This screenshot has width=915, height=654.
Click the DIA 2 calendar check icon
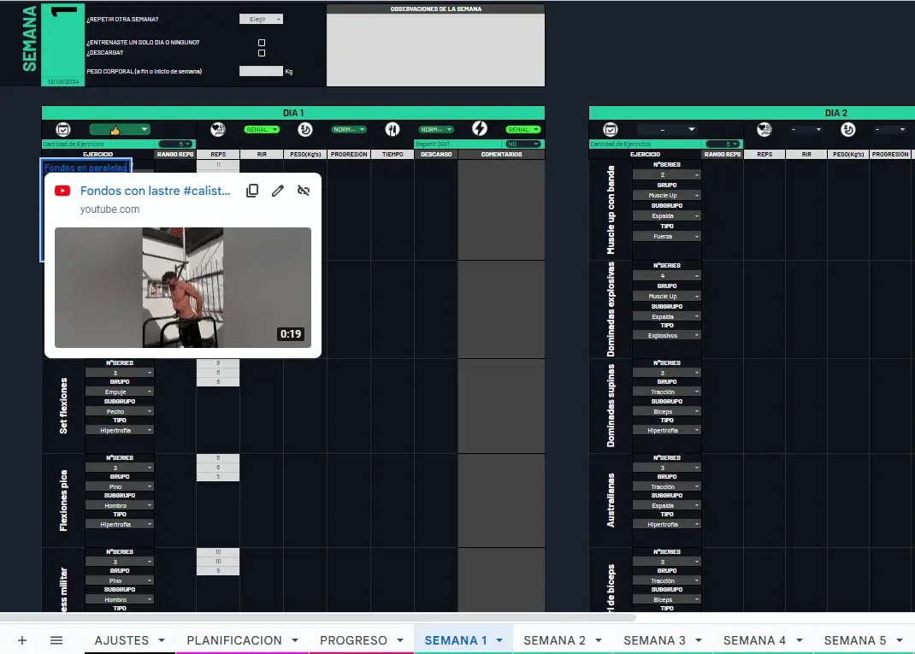611,129
